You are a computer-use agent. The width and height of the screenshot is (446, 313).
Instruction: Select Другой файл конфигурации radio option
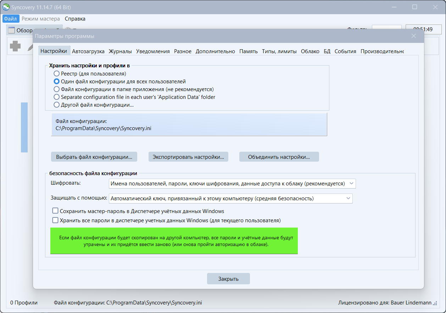pyautogui.click(x=56, y=105)
